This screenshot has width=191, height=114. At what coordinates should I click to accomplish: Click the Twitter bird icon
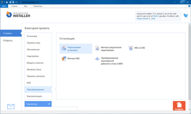[186, 15]
